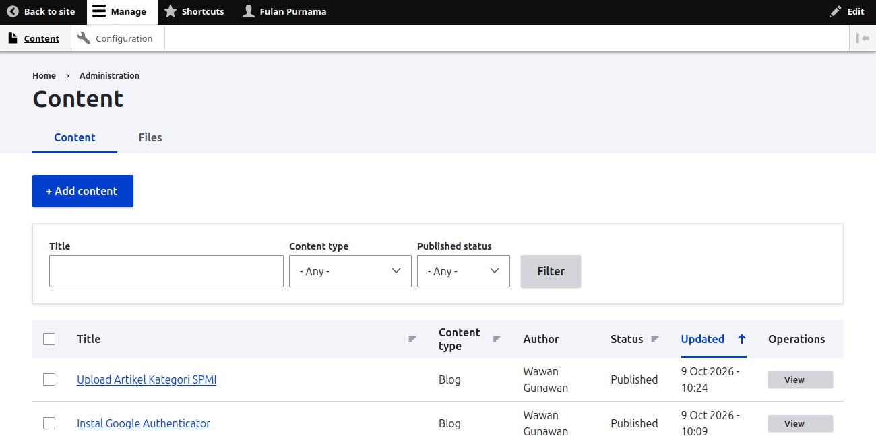Click Published status in Upload Artikel row

(x=634, y=379)
